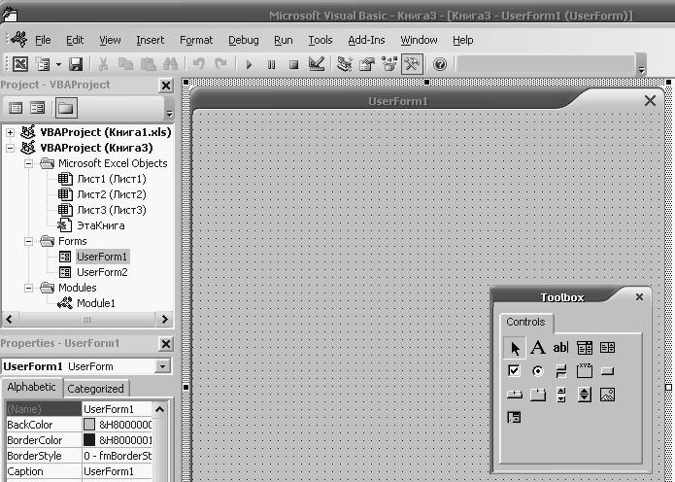This screenshot has width=675, height=482.
Task: Open the Run menu
Action: click(x=284, y=40)
